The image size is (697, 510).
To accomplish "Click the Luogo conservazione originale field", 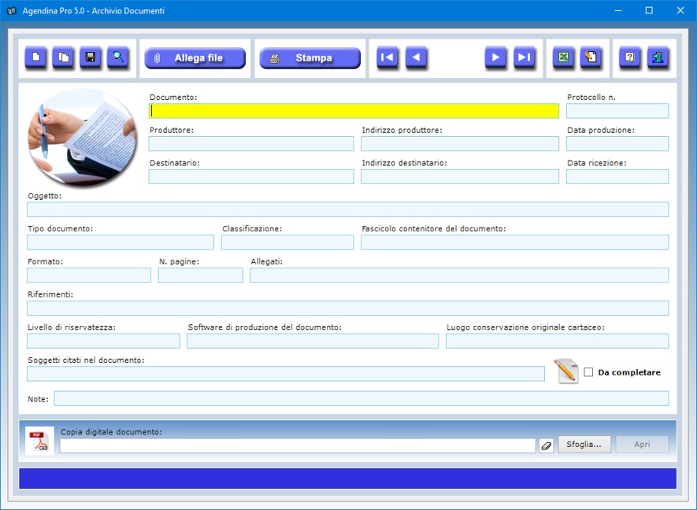I will pyautogui.click(x=557, y=341).
